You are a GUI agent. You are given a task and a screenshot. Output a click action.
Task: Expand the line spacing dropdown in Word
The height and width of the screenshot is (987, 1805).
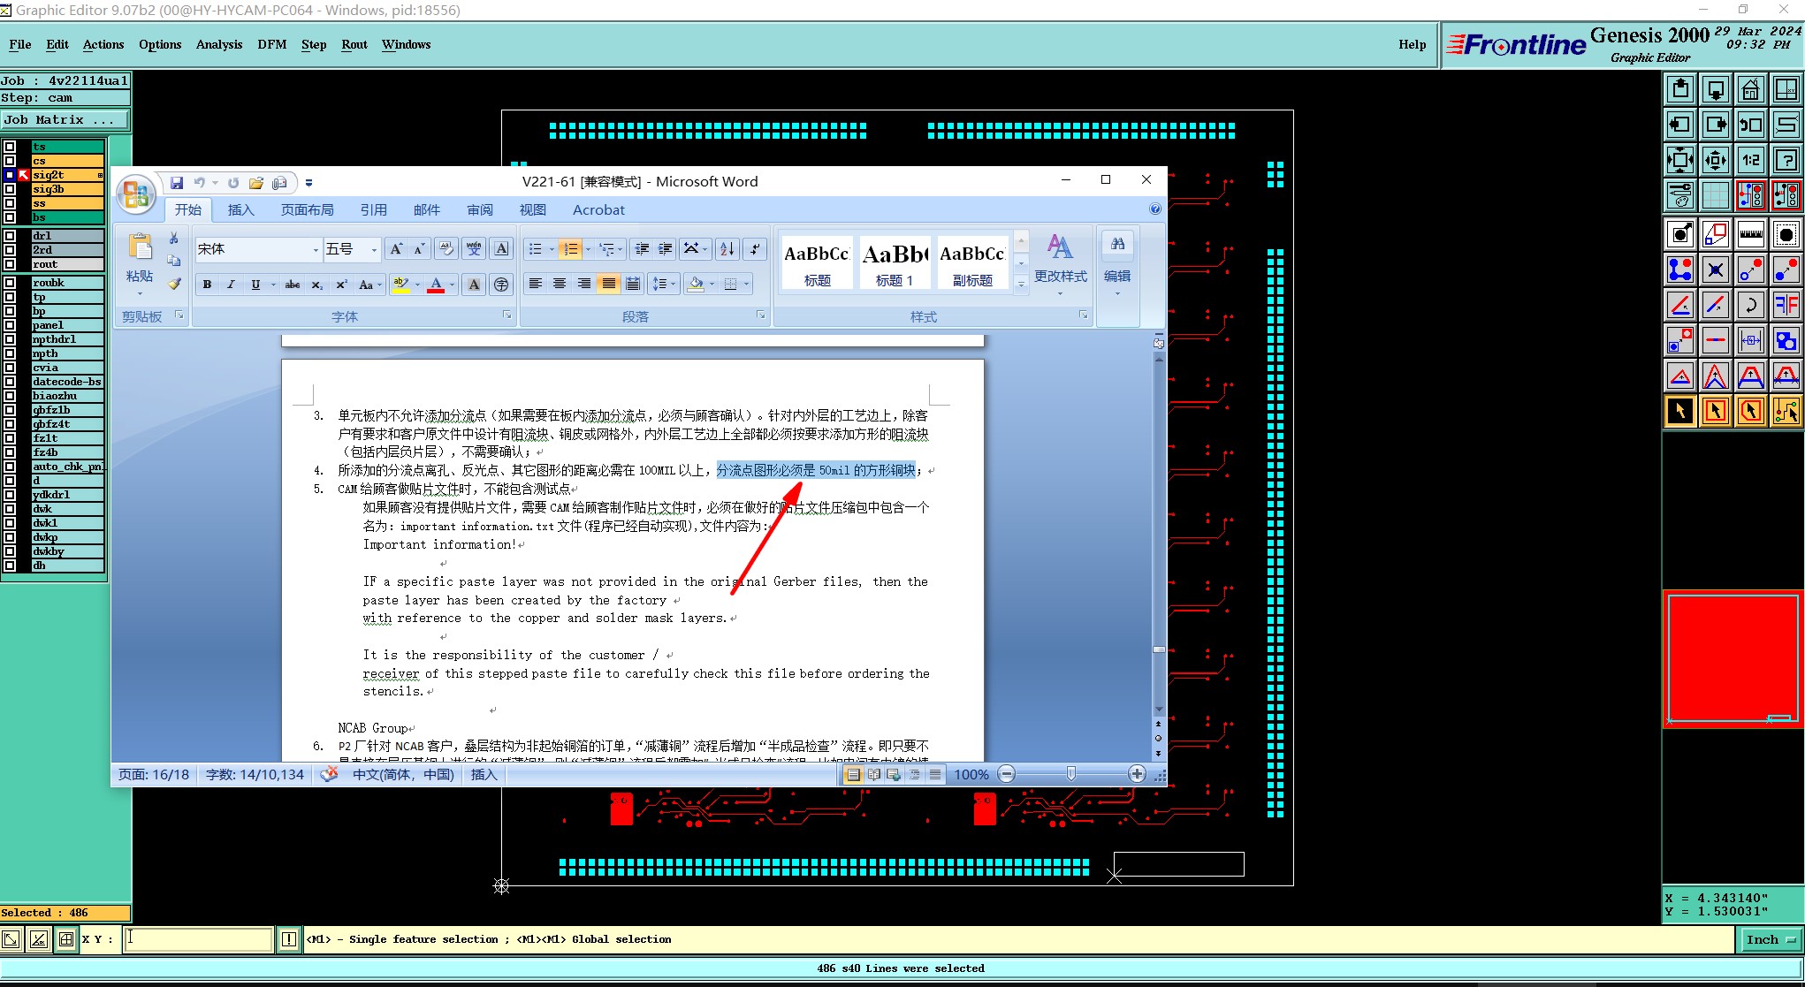coord(674,284)
